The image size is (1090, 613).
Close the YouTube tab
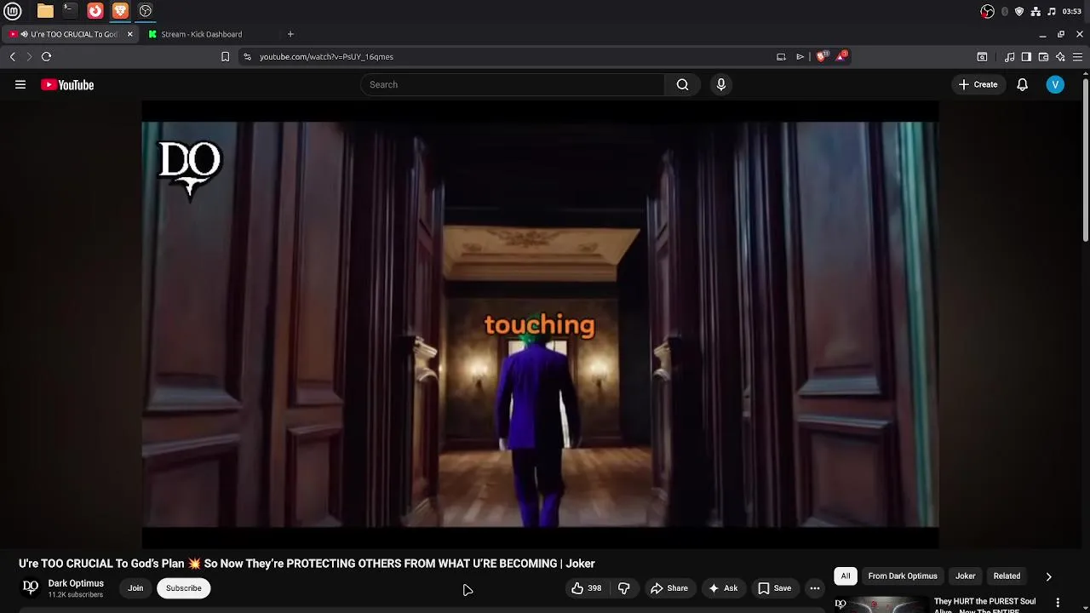[130, 34]
